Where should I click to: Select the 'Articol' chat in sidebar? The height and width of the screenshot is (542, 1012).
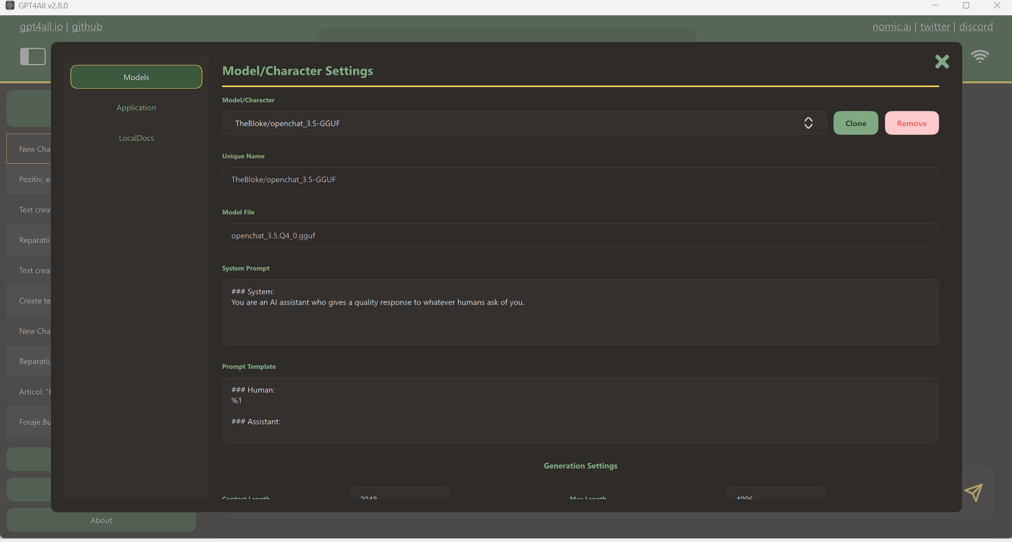click(29, 392)
